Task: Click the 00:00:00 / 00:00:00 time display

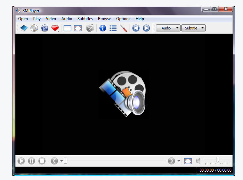Action: [x=215, y=170]
